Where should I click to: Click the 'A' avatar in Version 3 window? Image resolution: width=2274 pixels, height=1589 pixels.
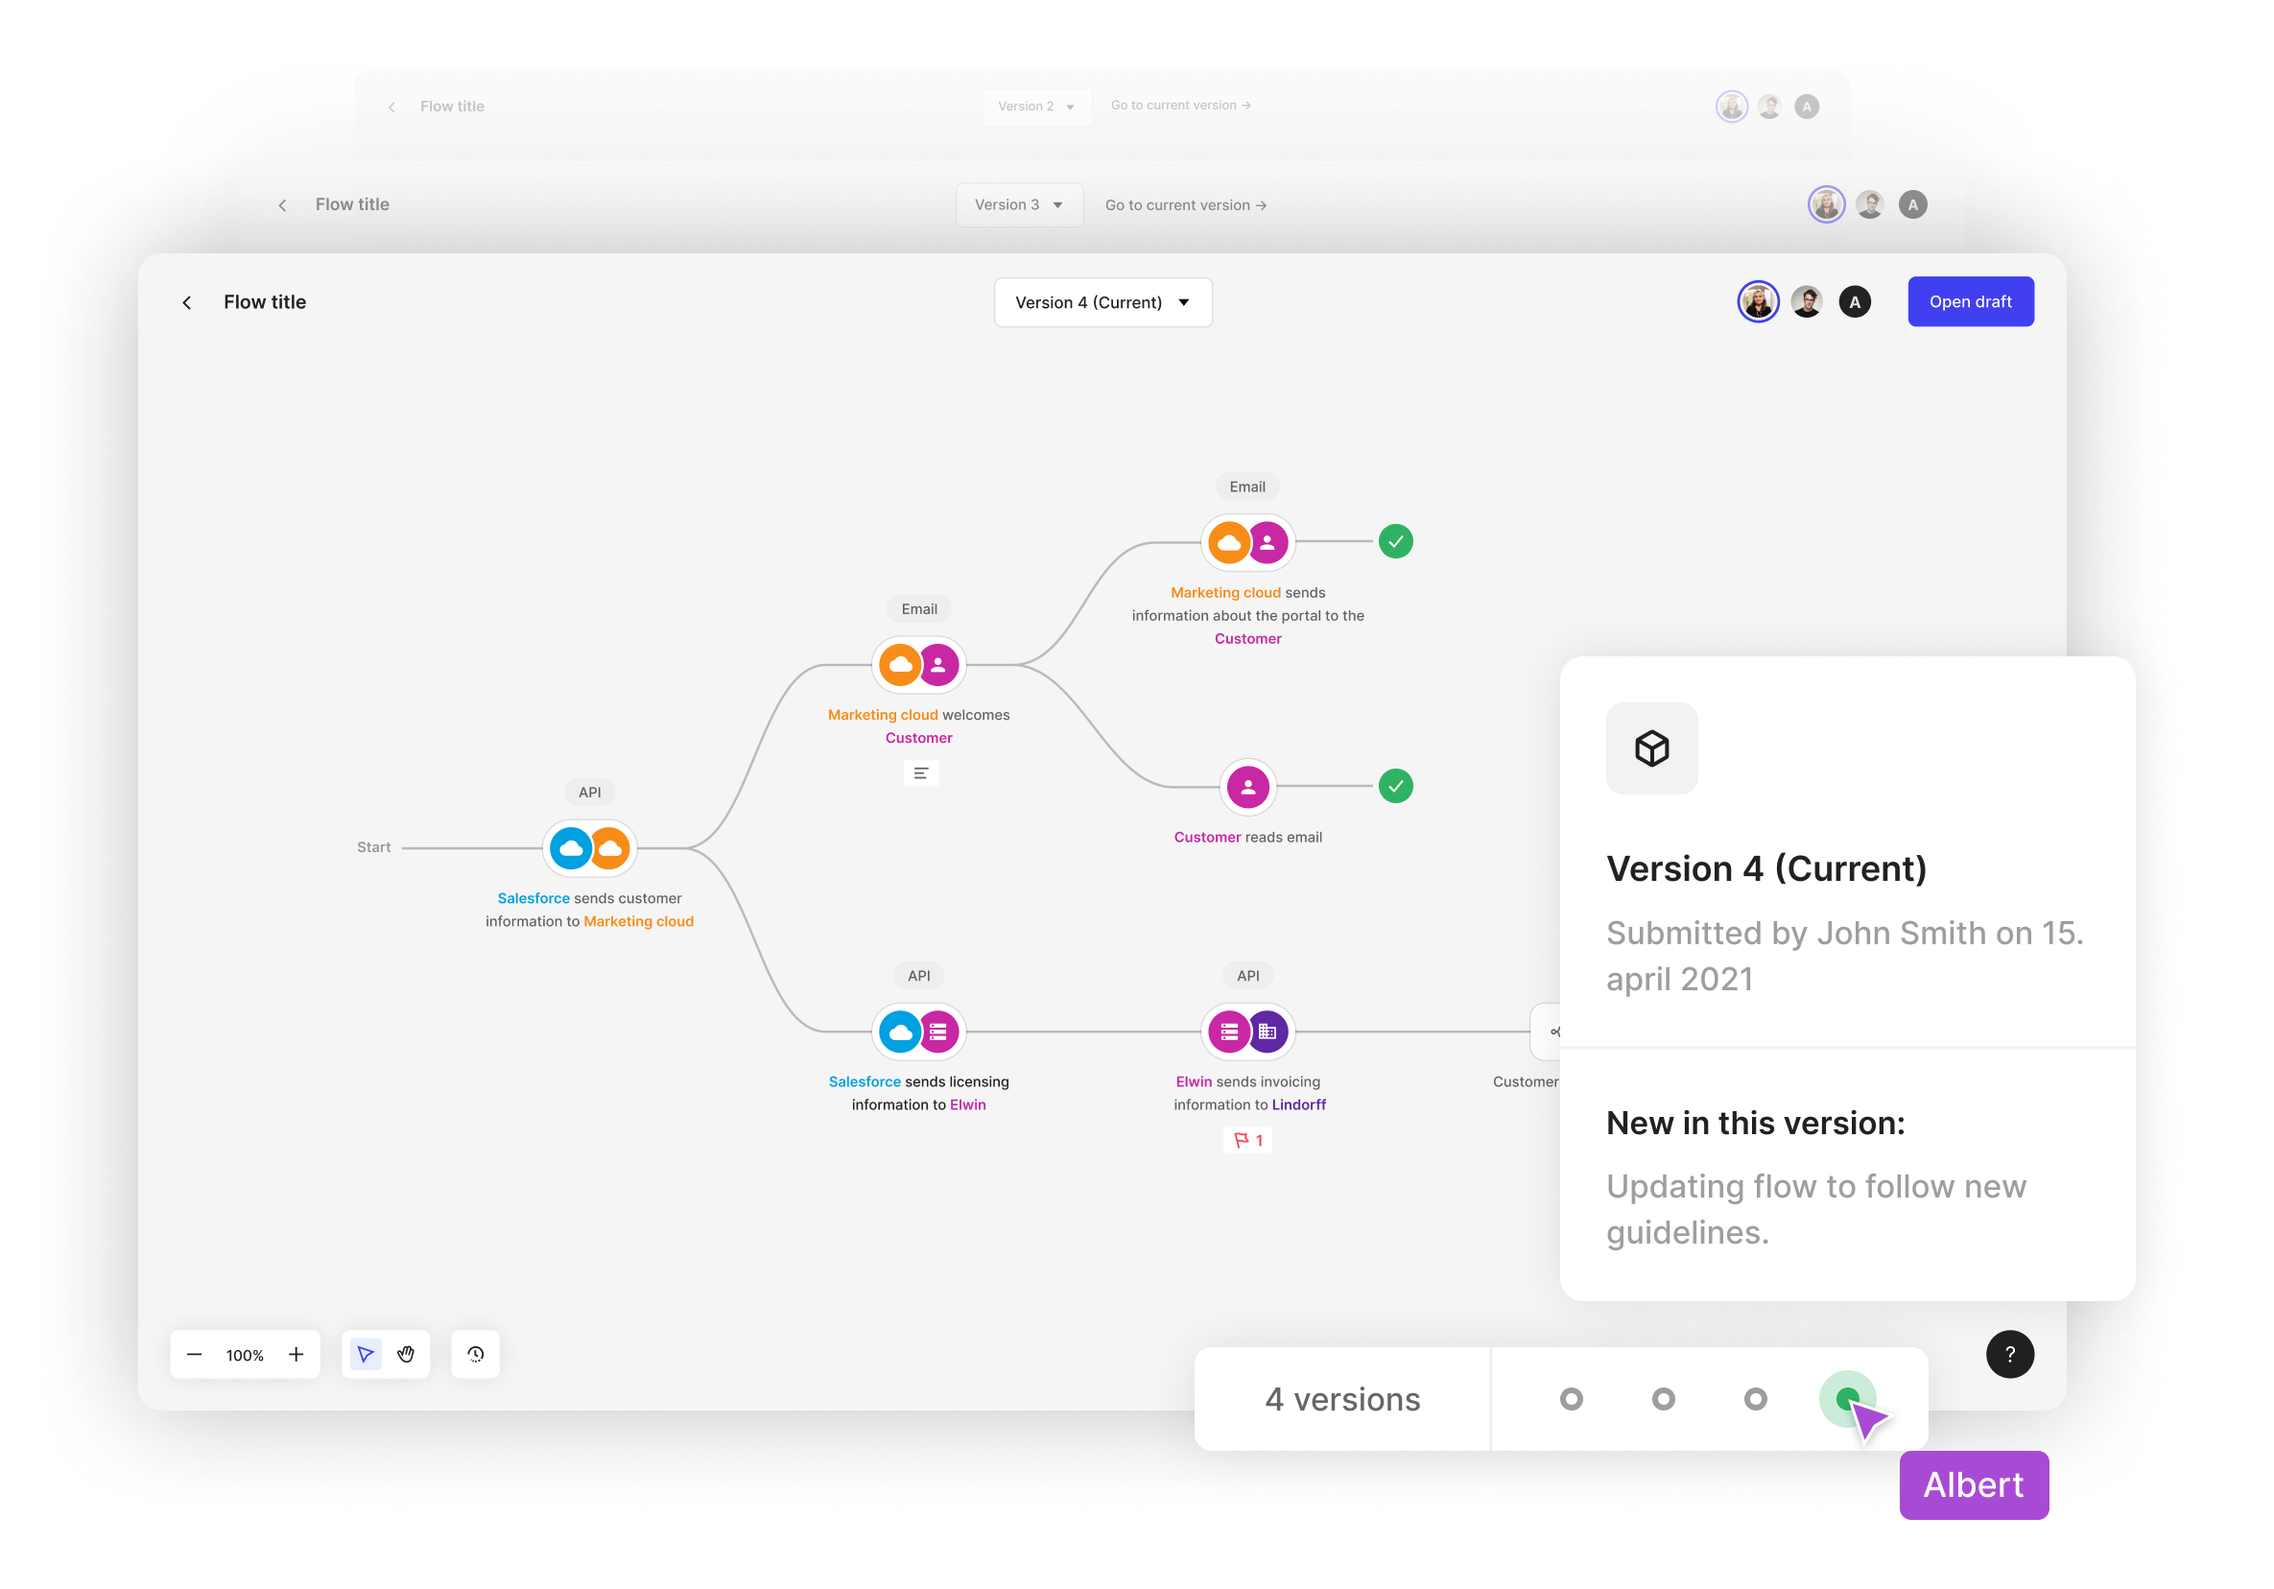1912,205
